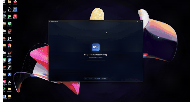Viewport: 193px width, 102px height.
Task: Maximize the DeepSeek Harness window
Action: [x=138, y=21]
